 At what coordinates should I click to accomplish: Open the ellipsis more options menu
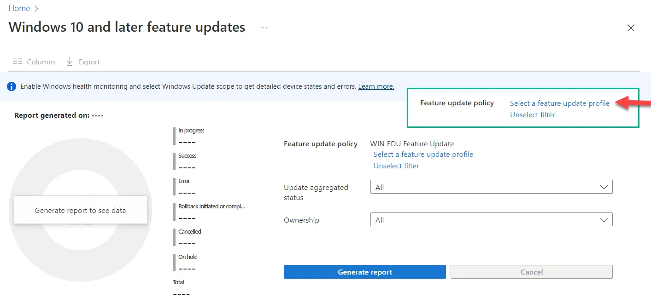coord(264,28)
